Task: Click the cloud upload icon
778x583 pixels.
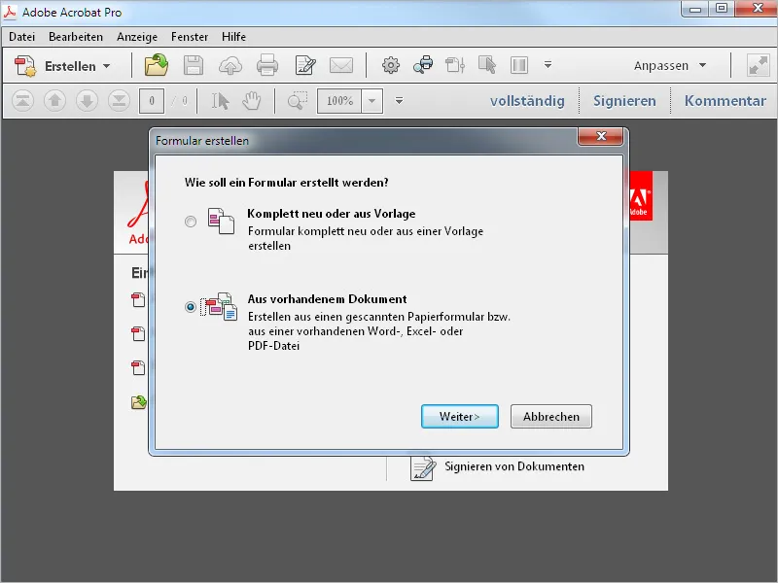Action: [x=230, y=65]
